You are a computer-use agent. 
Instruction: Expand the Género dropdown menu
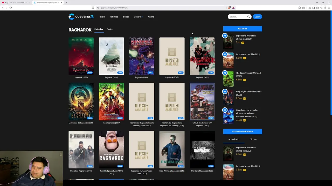pyautogui.click(x=138, y=17)
